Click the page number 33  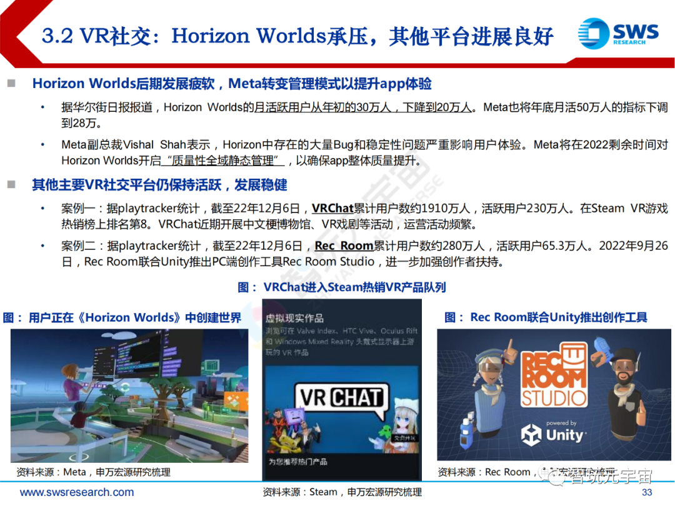647,492
